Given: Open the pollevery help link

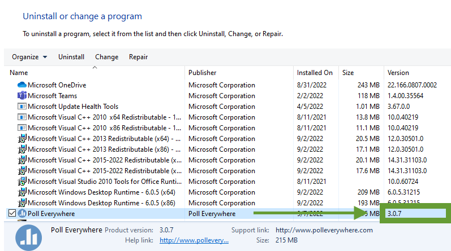Looking at the screenshot, I should tap(194, 240).
